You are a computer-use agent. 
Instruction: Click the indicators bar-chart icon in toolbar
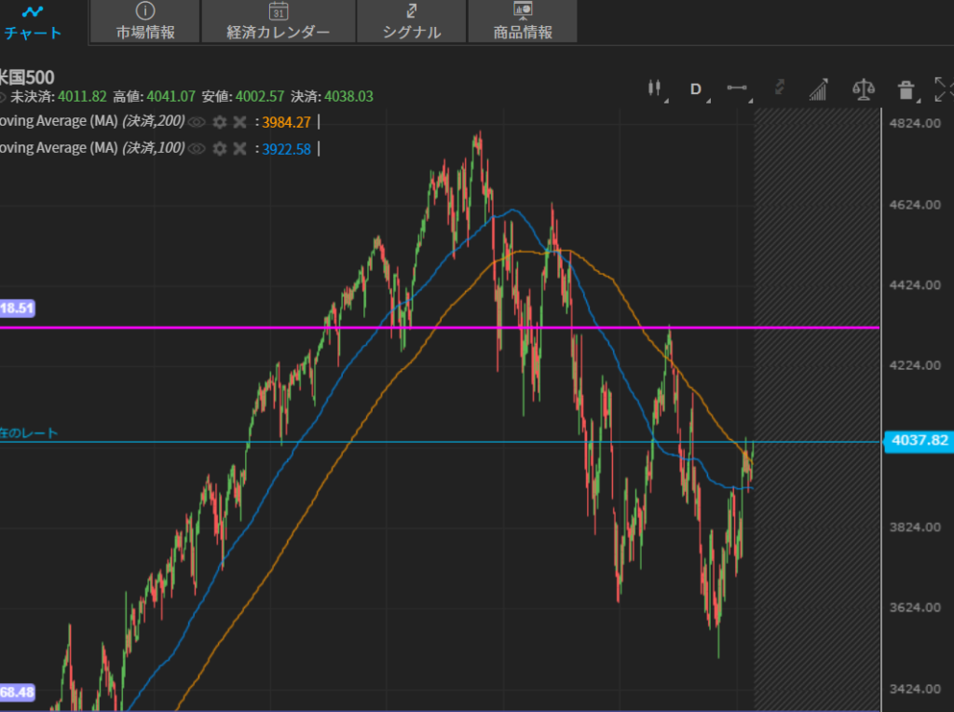click(818, 89)
